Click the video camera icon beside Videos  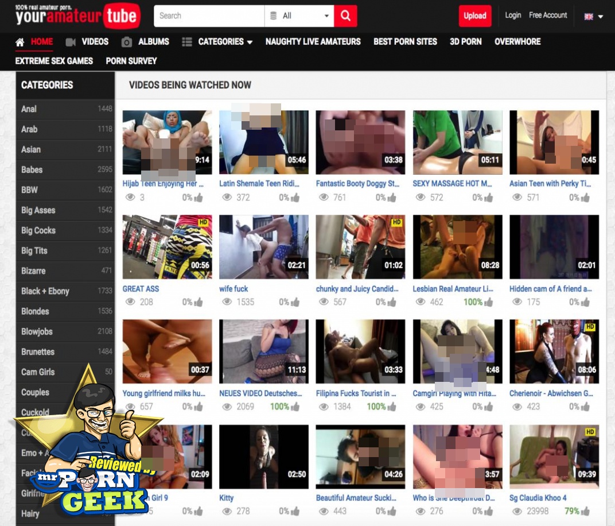coord(71,42)
